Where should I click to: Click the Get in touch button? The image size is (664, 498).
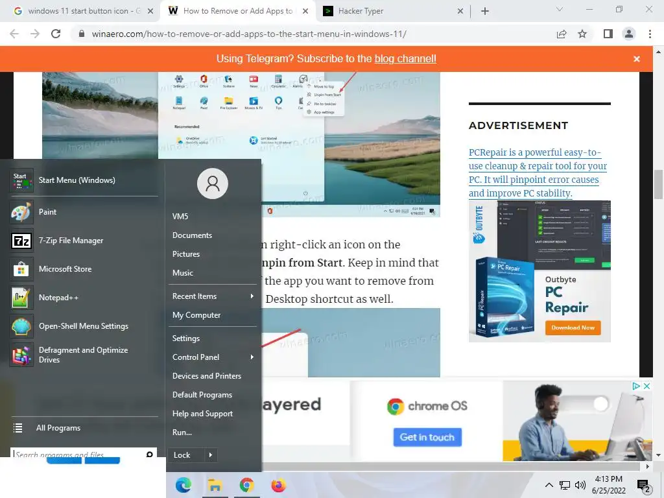(427, 438)
